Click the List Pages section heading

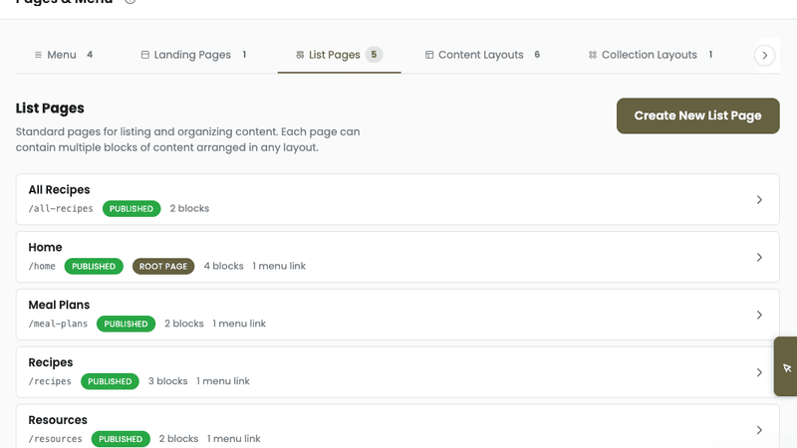pyautogui.click(x=50, y=109)
